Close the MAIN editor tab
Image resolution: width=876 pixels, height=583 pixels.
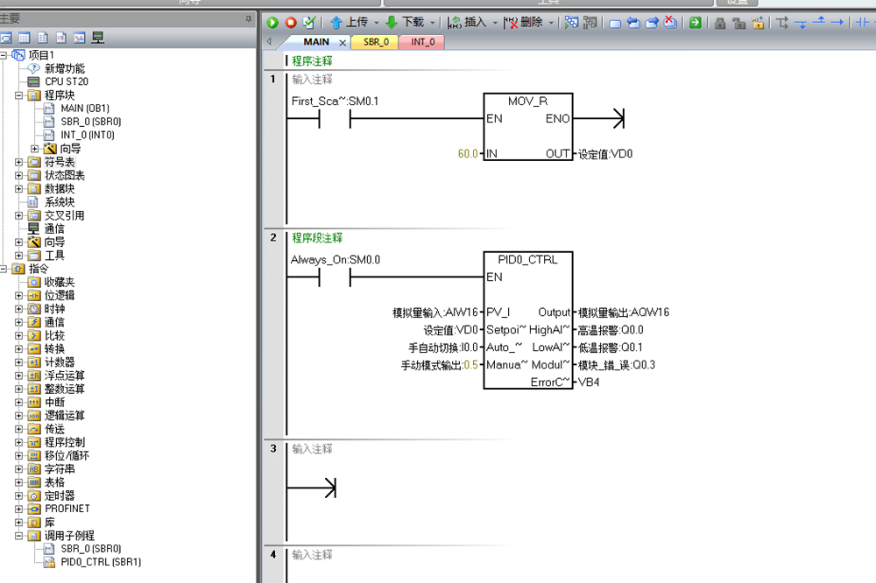tap(343, 42)
